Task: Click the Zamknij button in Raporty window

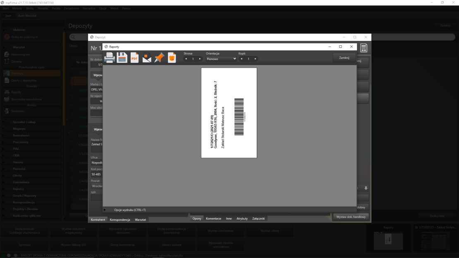Action: pyautogui.click(x=344, y=58)
